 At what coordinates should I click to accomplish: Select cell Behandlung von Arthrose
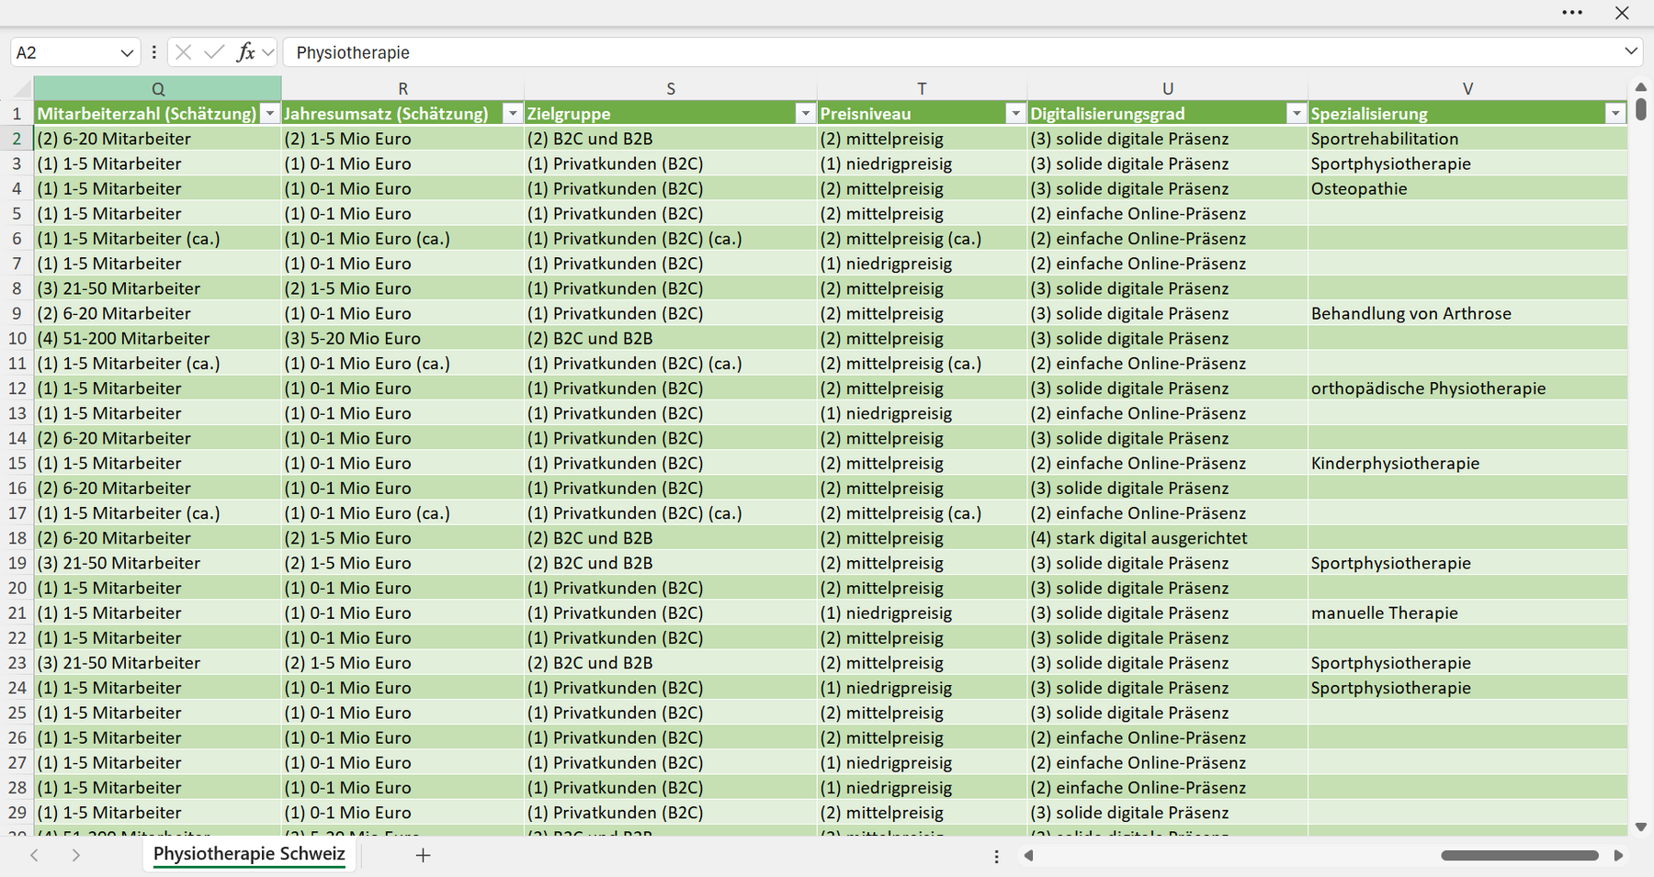[1467, 314]
